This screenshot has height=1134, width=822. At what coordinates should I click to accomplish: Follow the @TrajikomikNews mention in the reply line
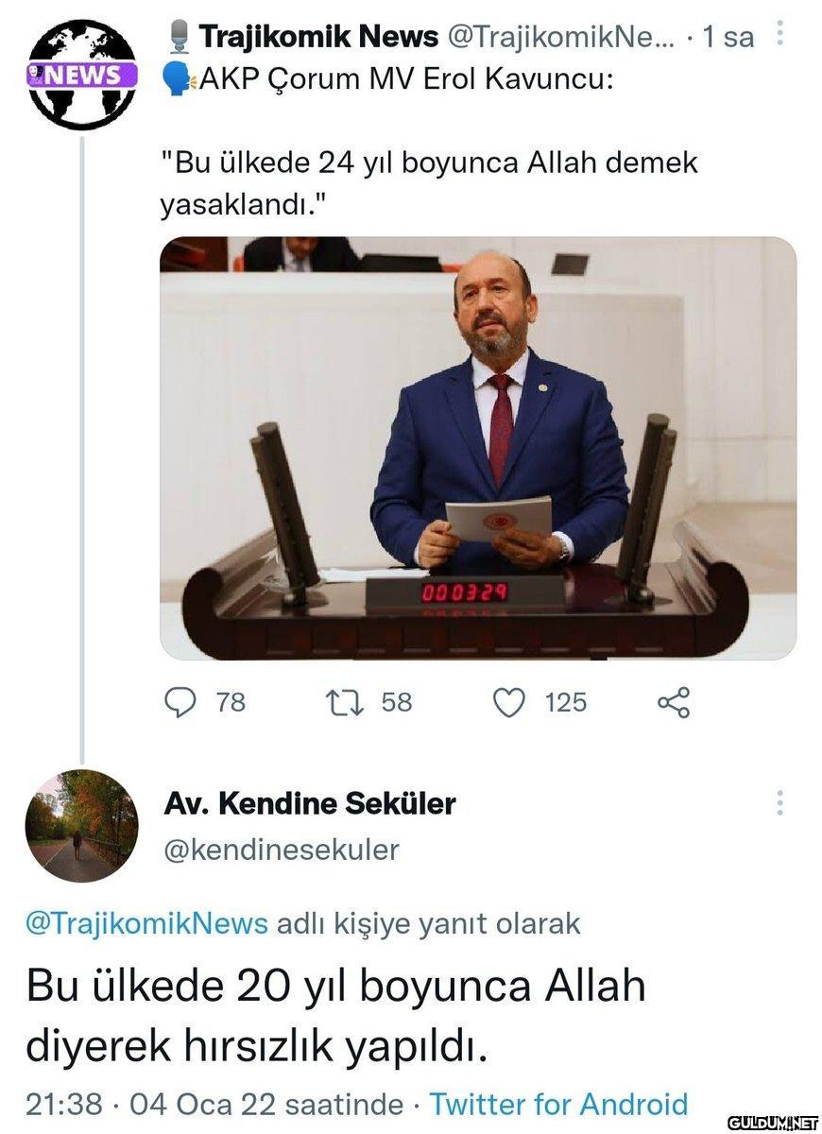tap(146, 923)
